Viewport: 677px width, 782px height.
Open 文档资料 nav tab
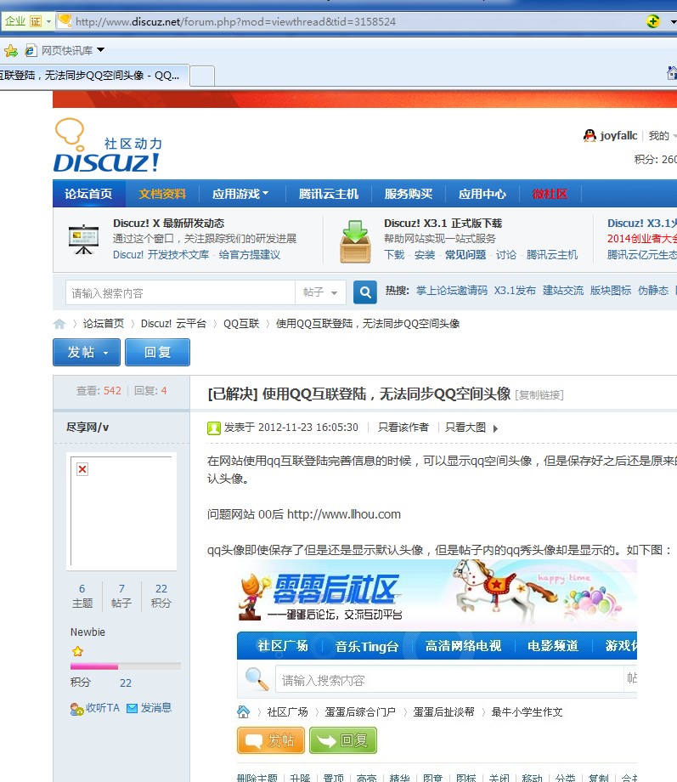[162, 194]
